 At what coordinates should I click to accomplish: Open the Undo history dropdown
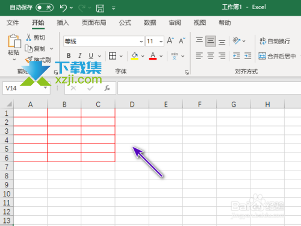coord(71,8)
